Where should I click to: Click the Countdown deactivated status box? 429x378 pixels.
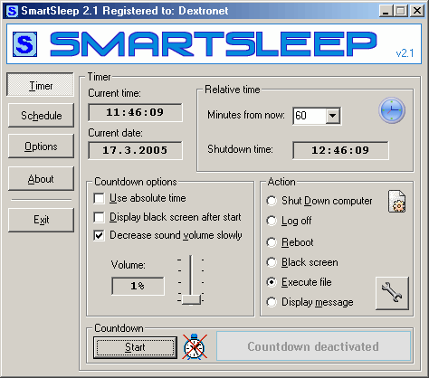[x=313, y=346]
